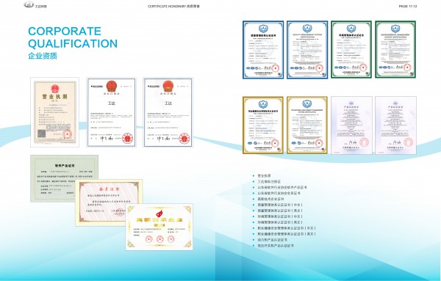Select the second 工达 trademark registration certificate

[168, 112]
